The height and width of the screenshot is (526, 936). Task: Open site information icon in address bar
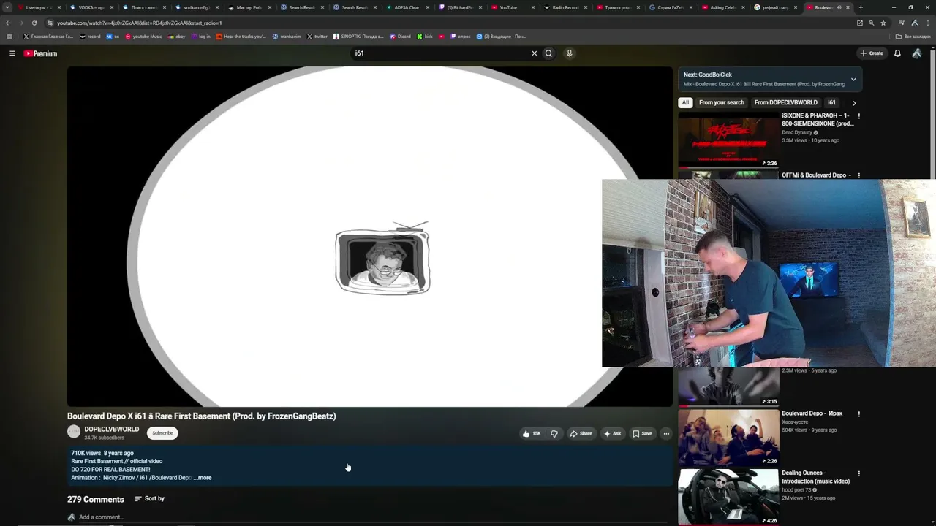pos(50,23)
